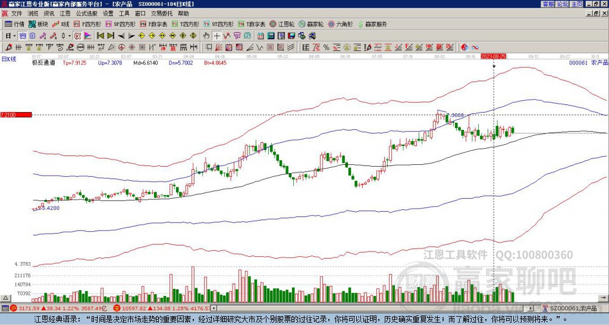Click the 2023-08-25 date marker
The width and height of the screenshot is (609, 325).
pyautogui.click(x=493, y=56)
